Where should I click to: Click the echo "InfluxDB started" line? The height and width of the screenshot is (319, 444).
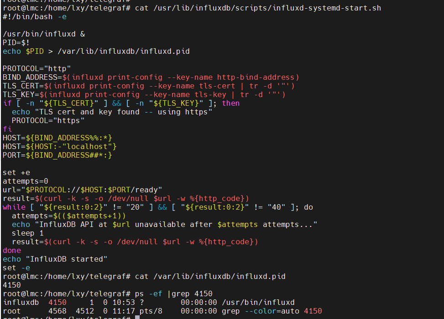[x=55, y=259]
